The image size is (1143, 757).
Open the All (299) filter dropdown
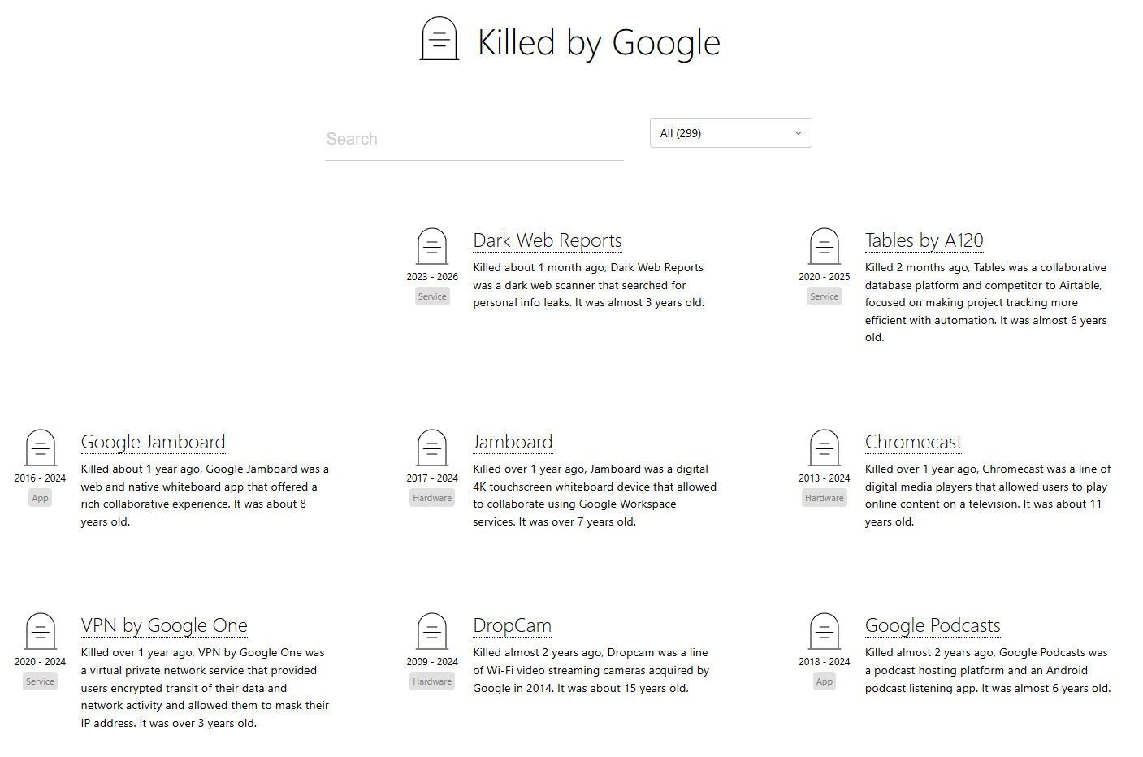[x=731, y=133]
